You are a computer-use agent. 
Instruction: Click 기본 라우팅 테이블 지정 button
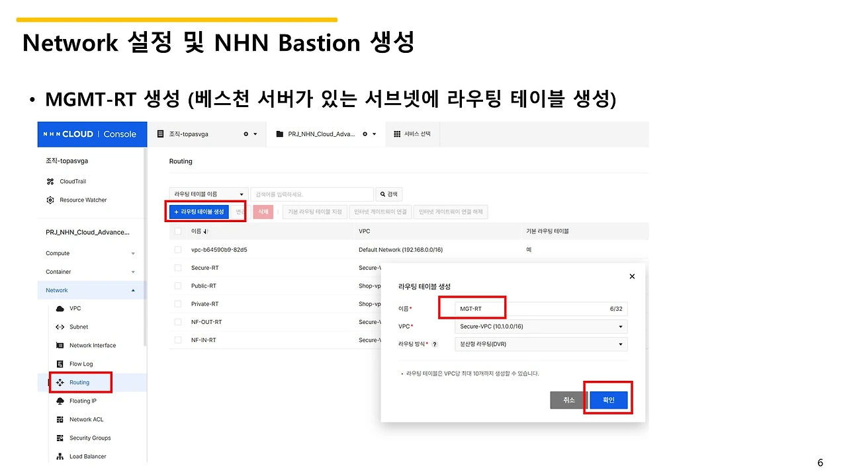pyautogui.click(x=314, y=212)
